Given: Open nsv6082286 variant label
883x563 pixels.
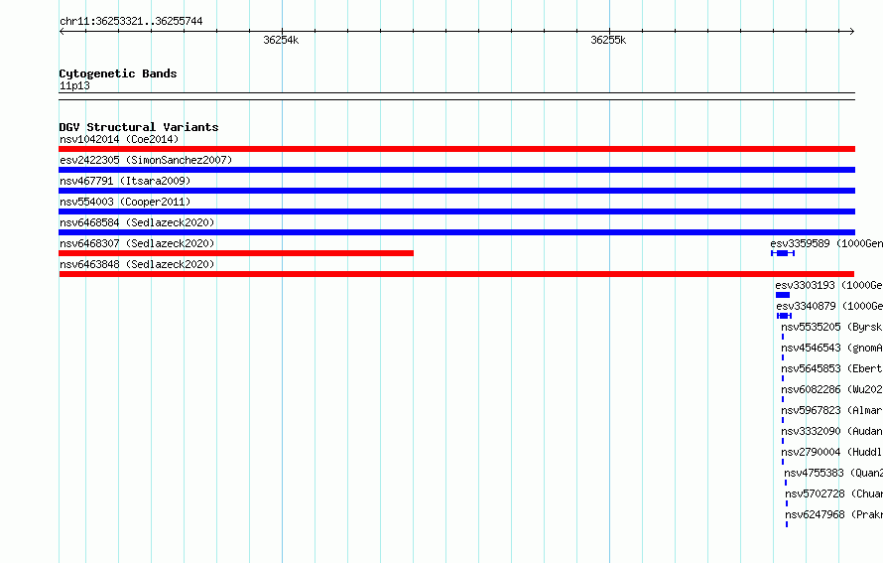Looking at the screenshot, I should (x=831, y=389).
